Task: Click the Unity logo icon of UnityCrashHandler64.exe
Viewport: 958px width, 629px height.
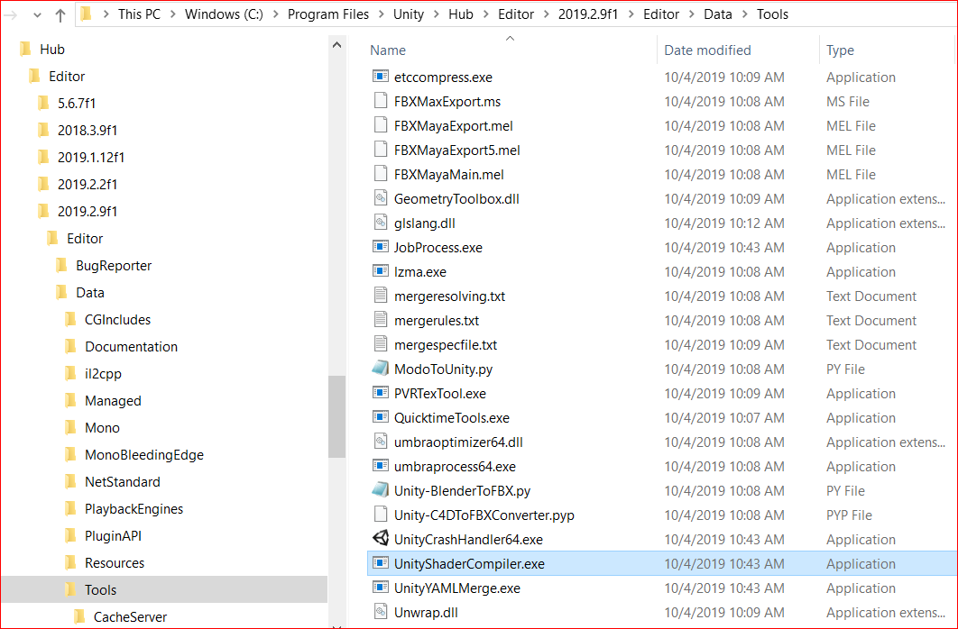Action: click(x=381, y=539)
